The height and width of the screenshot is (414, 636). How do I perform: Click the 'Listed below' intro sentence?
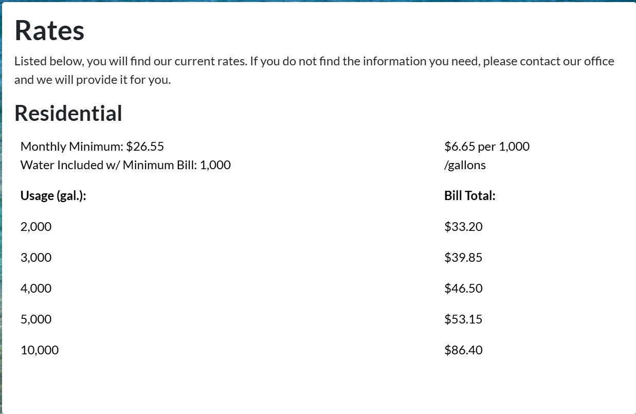coord(314,62)
